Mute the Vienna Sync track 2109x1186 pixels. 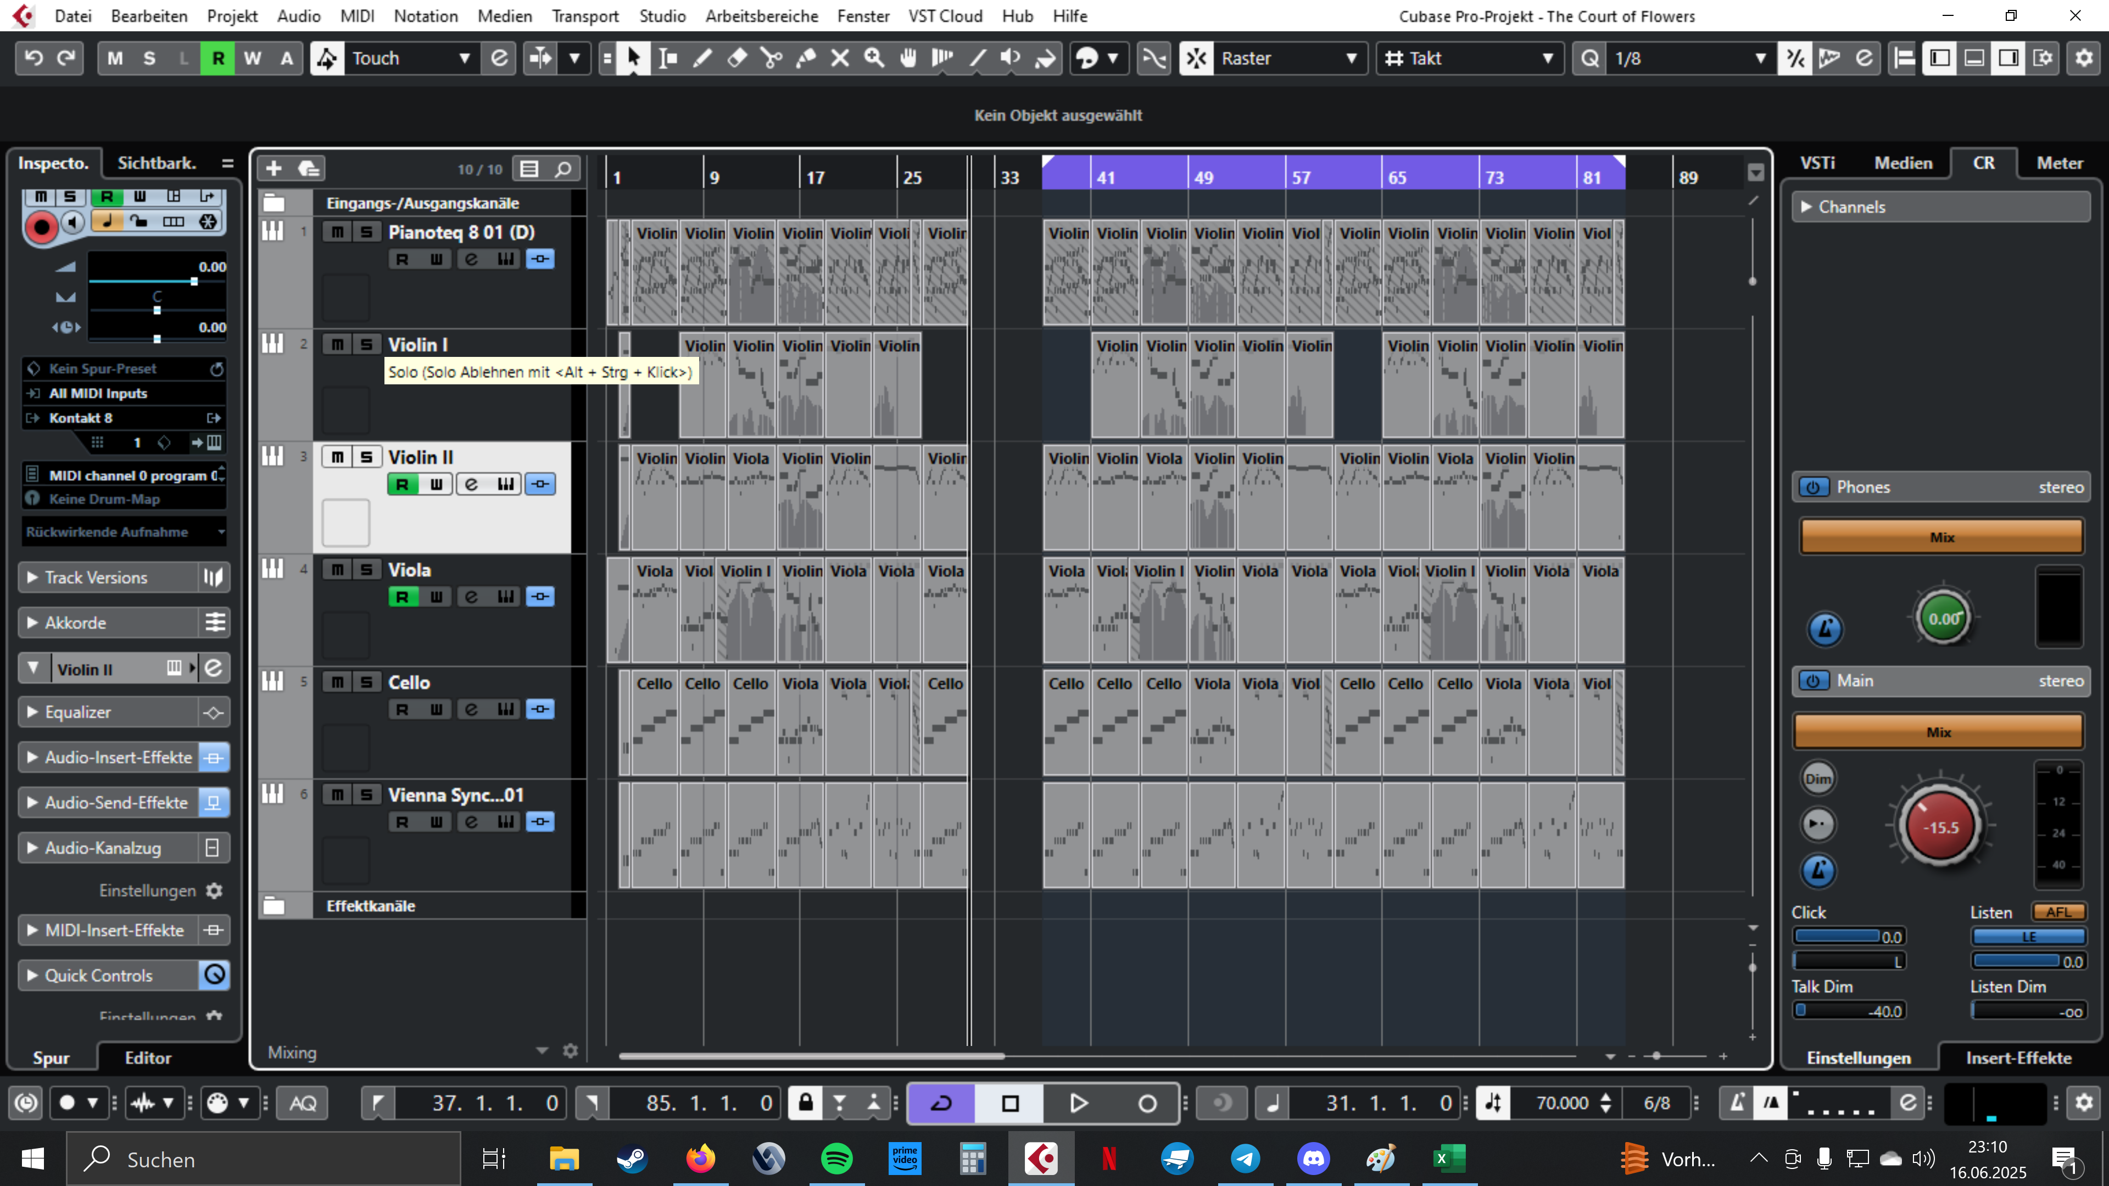337,795
